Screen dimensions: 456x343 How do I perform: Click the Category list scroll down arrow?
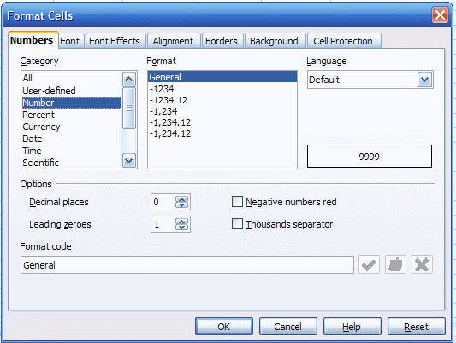[129, 161]
